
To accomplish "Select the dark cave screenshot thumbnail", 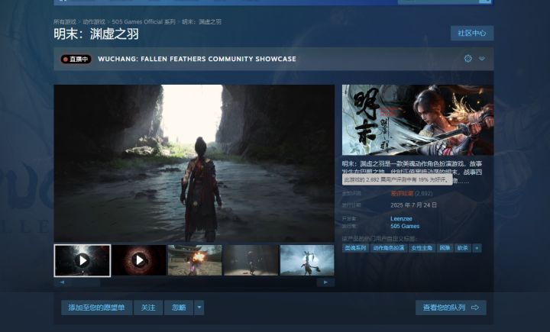I will [x=251, y=260].
